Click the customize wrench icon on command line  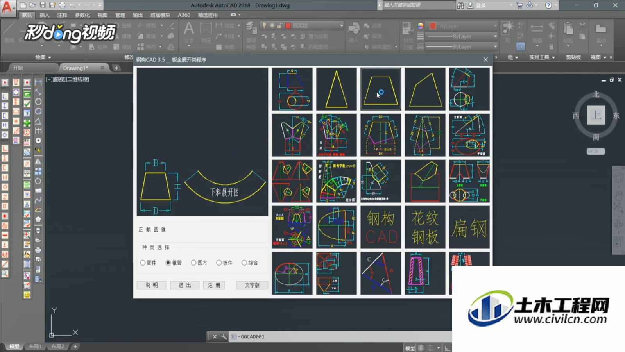[224, 336]
